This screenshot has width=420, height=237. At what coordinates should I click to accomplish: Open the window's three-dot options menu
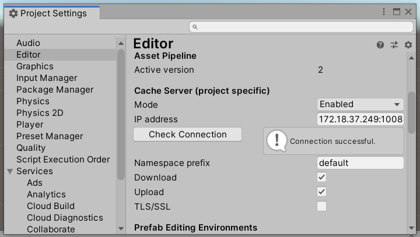tap(384, 12)
